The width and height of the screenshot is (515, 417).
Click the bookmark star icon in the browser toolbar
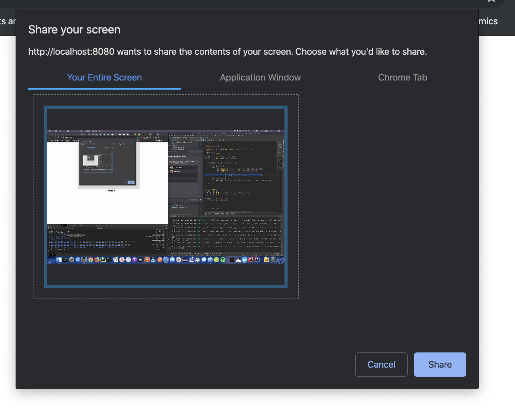point(491,1)
